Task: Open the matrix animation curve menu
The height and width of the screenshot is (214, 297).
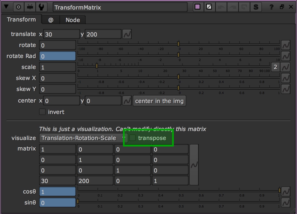Action: (194, 165)
